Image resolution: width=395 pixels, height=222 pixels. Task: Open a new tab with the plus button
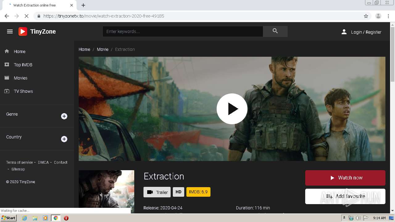click(x=83, y=5)
